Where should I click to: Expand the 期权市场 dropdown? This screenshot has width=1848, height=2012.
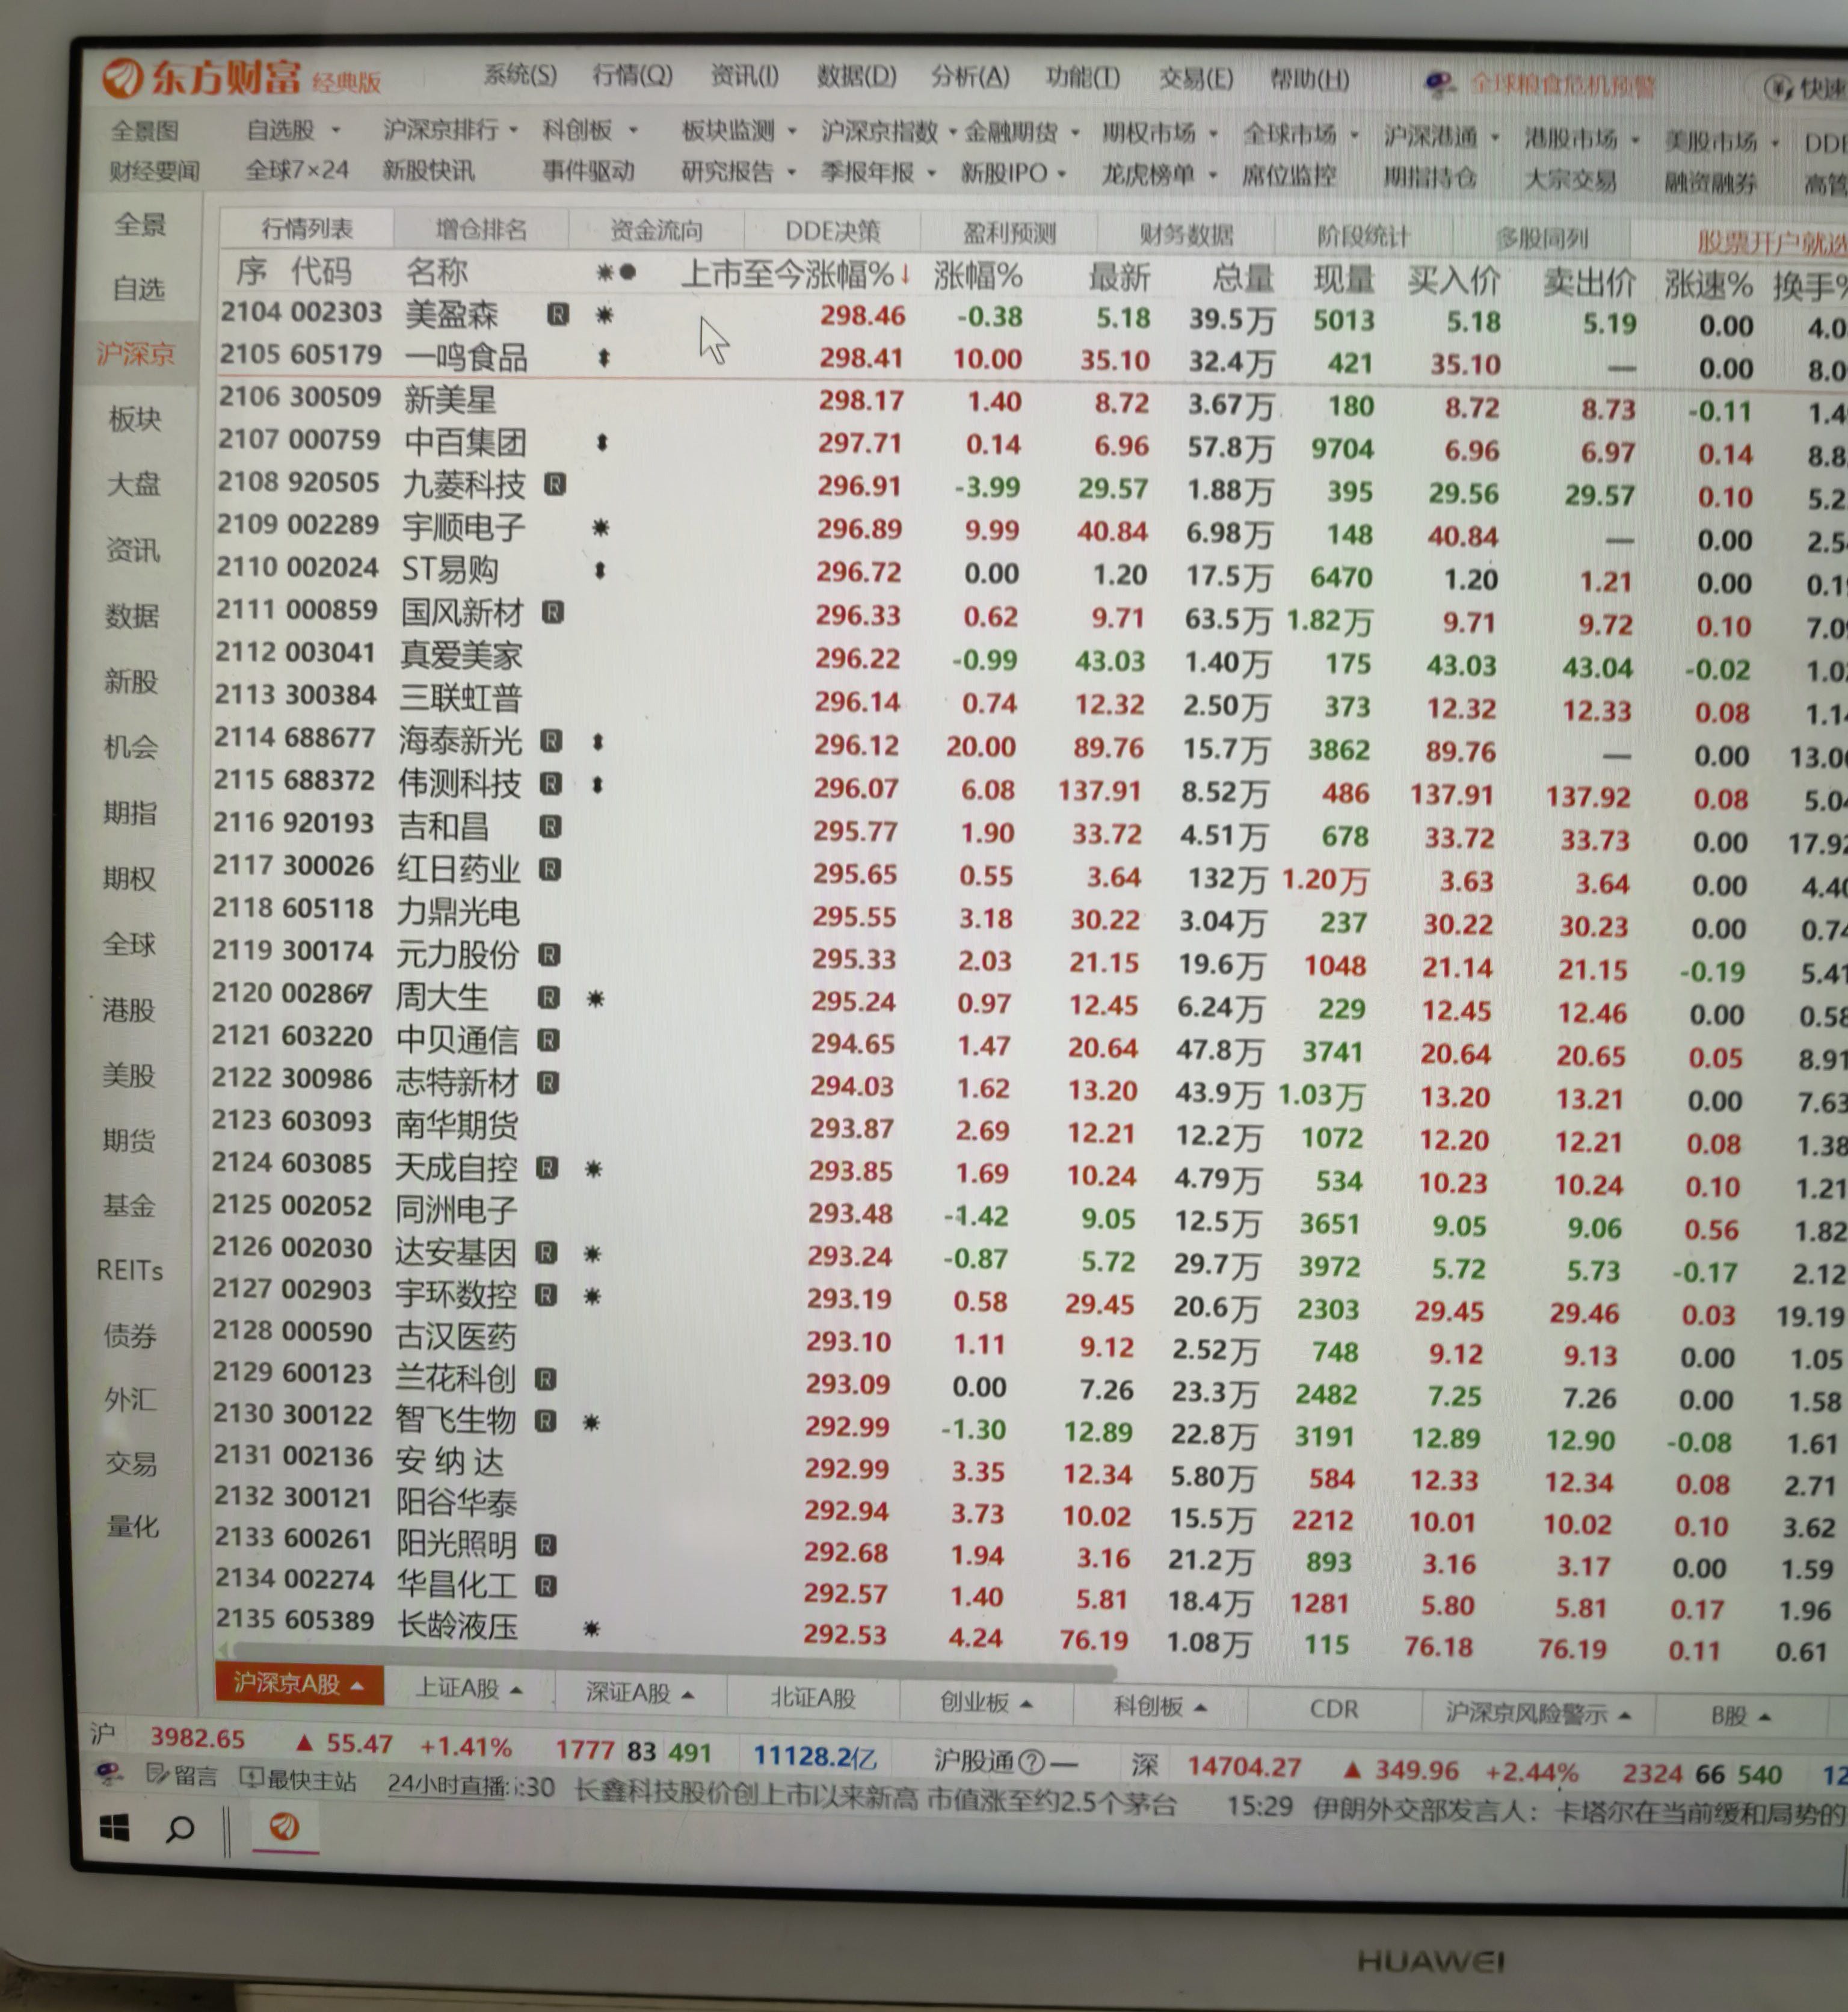tap(1212, 133)
